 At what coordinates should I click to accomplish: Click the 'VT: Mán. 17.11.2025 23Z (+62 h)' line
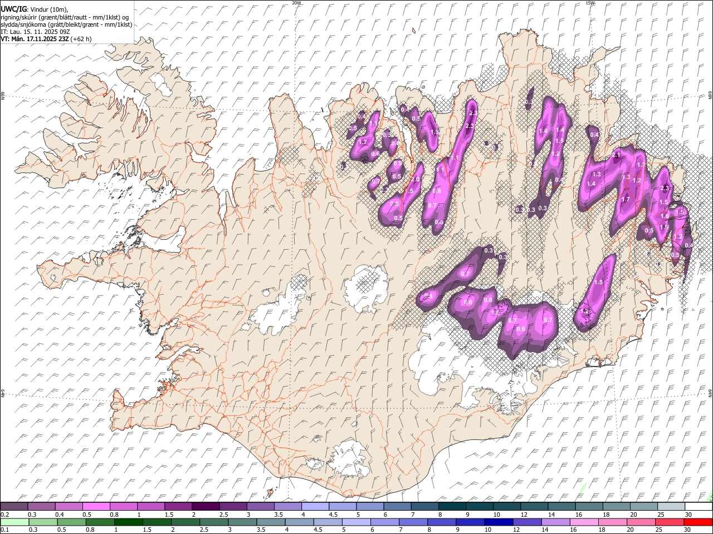coord(46,39)
